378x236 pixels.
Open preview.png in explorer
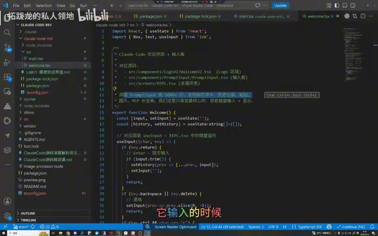point(35,180)
